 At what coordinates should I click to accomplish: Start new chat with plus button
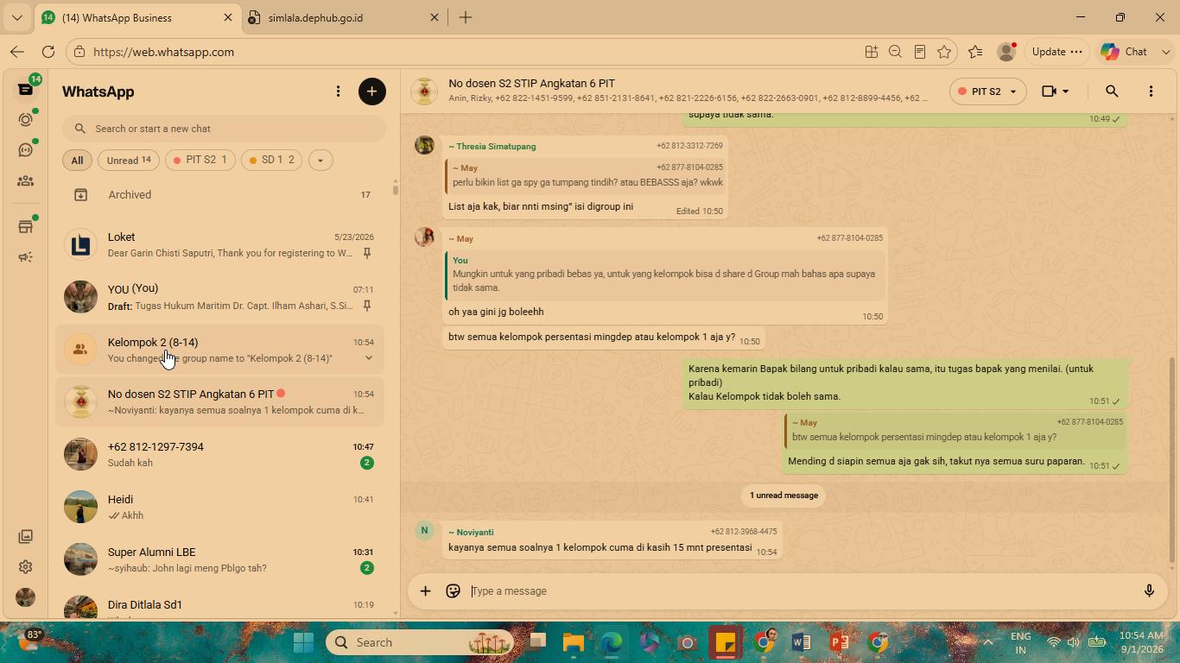pos(372,92)
